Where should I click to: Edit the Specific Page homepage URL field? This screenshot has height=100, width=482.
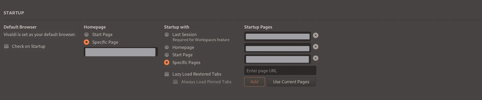coord(121,52)
